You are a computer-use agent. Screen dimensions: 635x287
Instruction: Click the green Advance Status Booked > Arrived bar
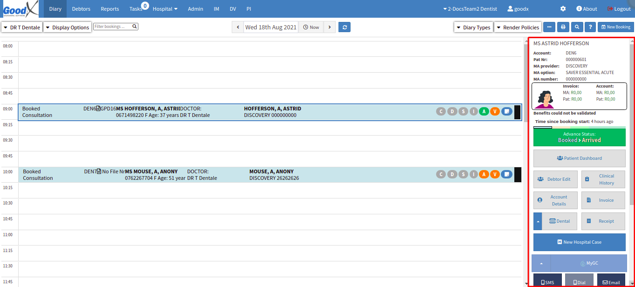(x=579, y=137)
